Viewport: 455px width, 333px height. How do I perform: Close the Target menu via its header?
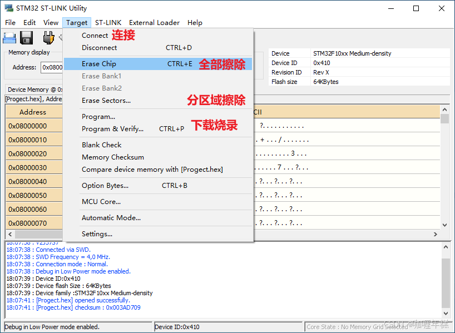point(77,23)
